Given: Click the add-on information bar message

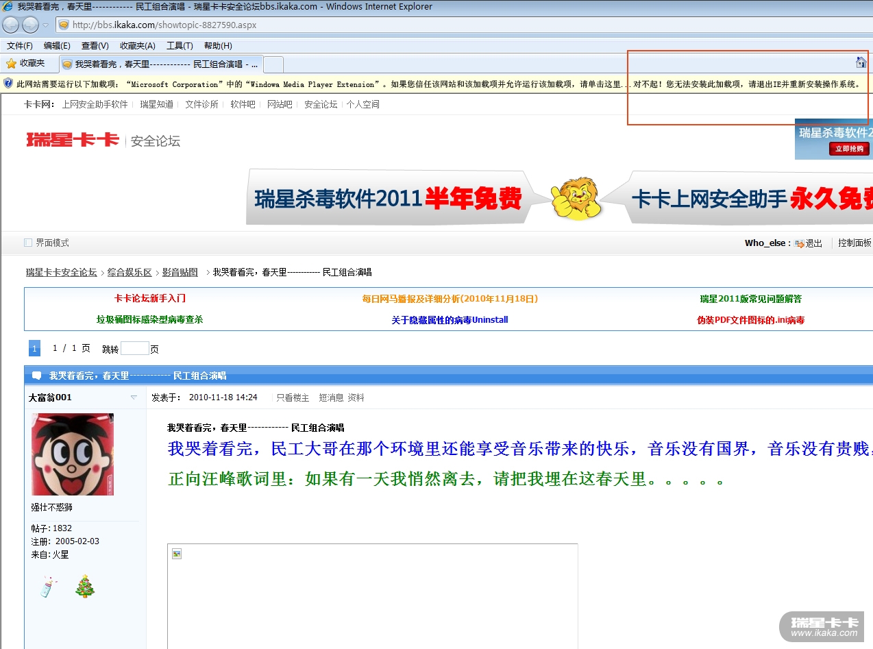Looking at the screenshot, I should pyautogui.click(x=439, y=84).
